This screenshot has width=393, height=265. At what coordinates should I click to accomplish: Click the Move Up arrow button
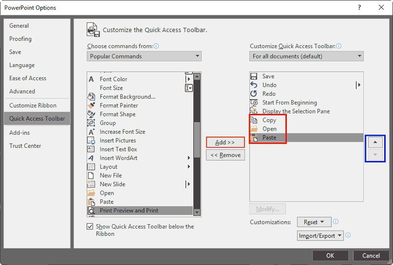coord(375,142)
